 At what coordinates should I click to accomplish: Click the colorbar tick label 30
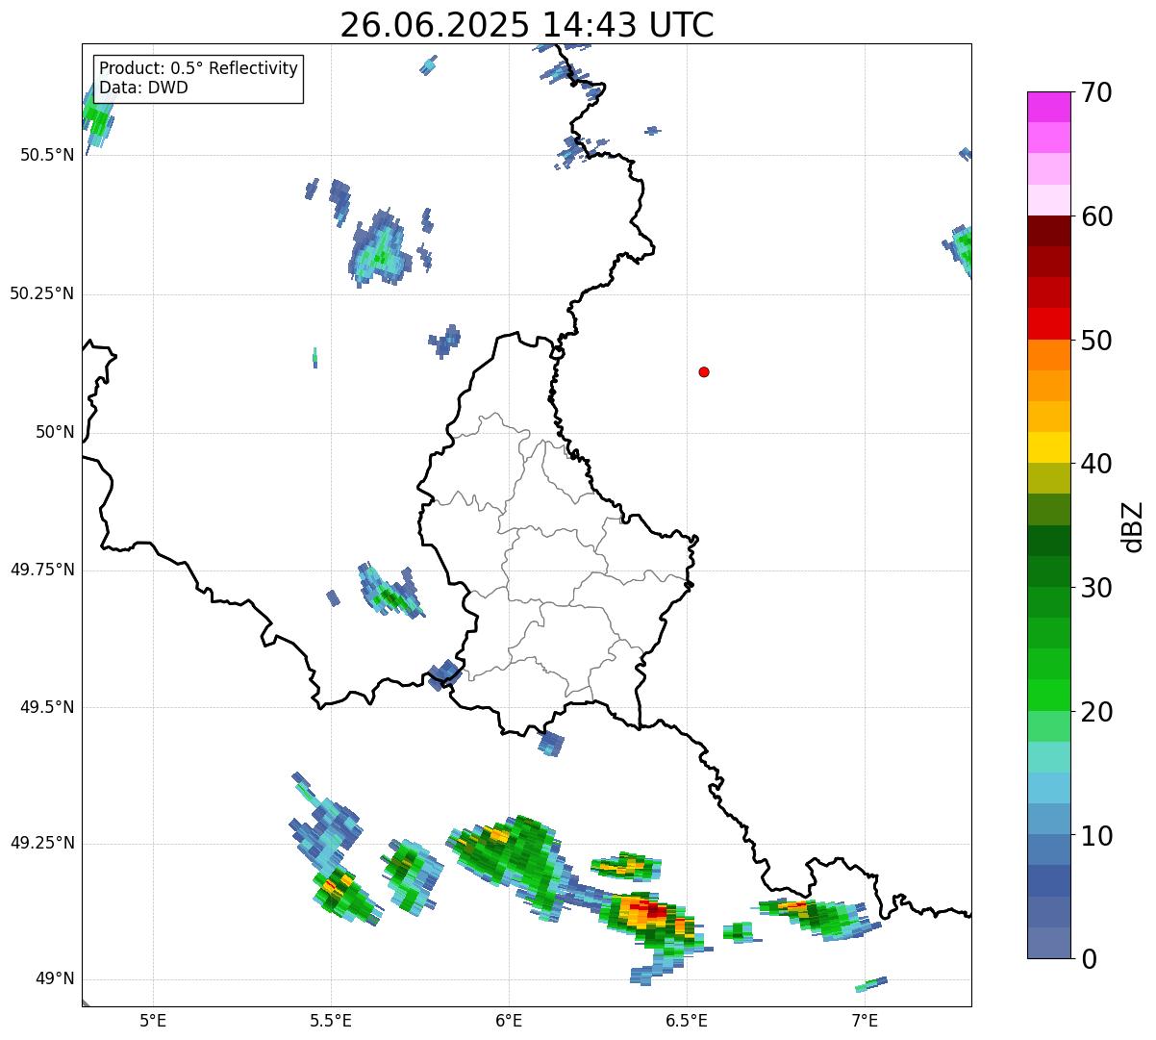point(1096,588)
